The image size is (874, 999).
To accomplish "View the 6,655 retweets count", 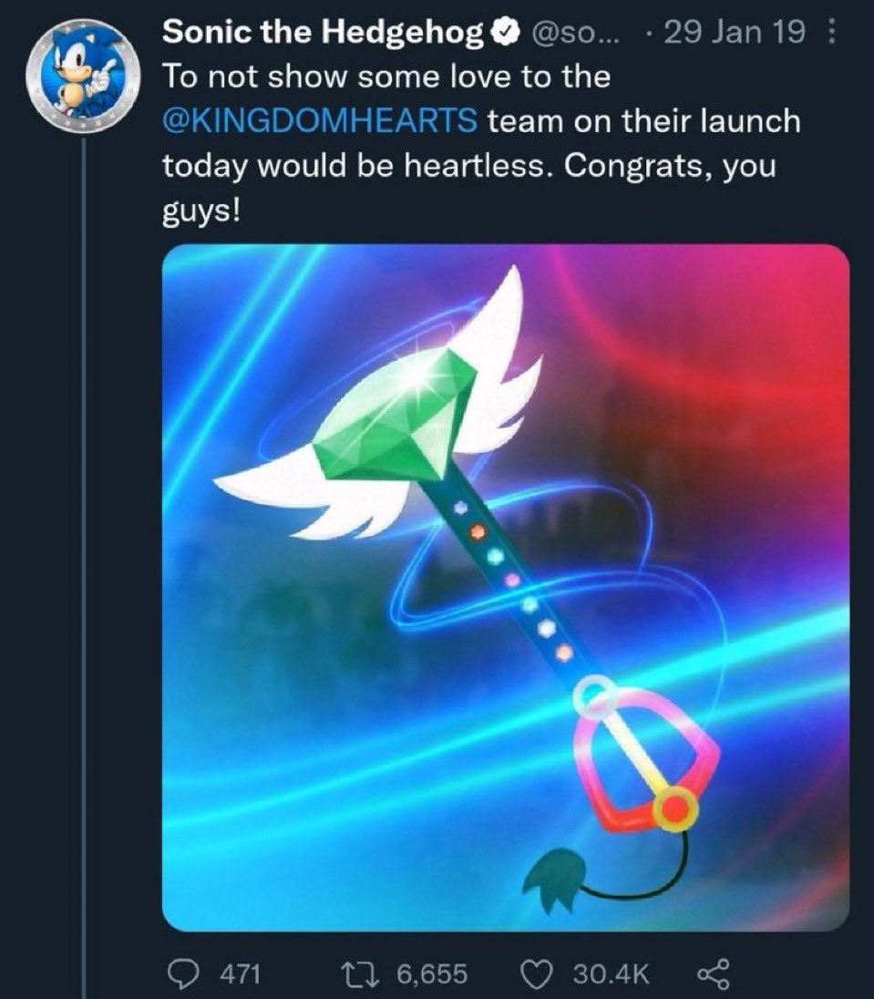I will point(432,974).
